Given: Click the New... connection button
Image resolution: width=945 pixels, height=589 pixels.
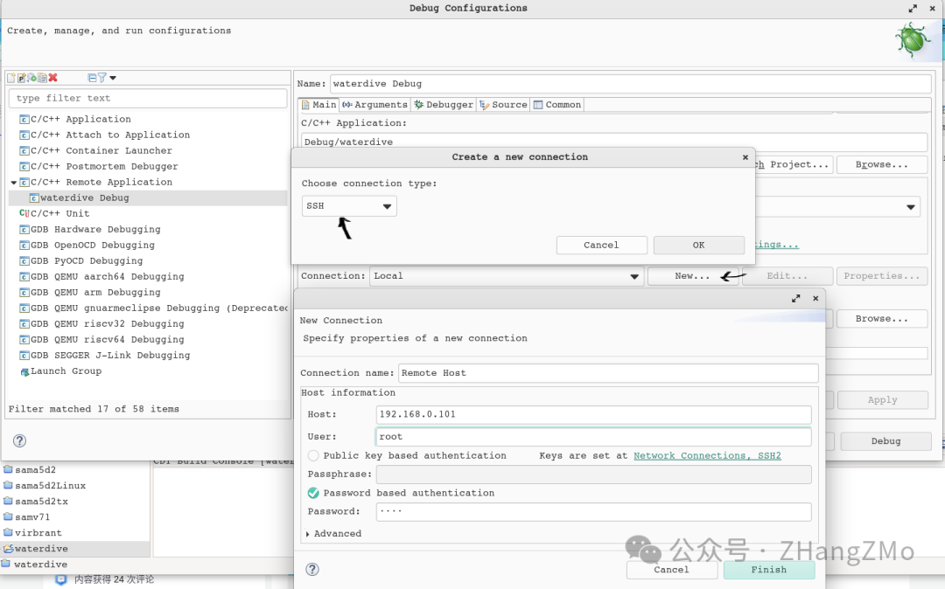Looking at the screenshot, I should 692,276.
